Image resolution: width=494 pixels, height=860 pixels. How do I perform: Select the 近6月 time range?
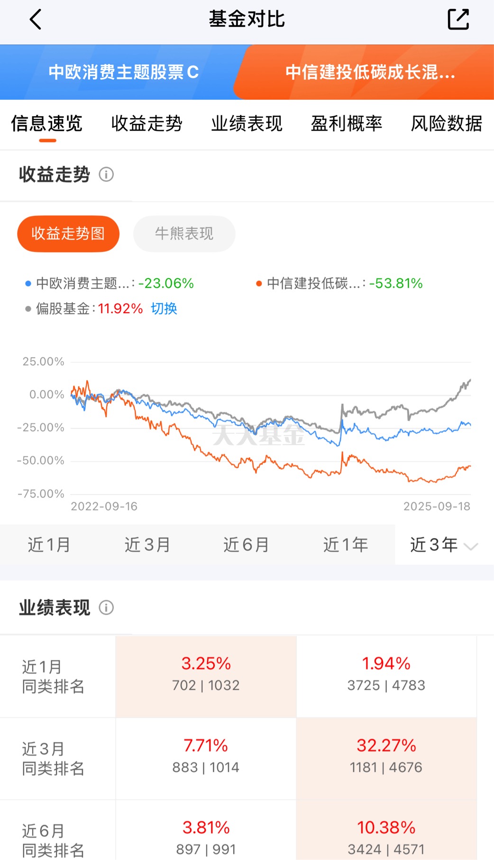247,545
